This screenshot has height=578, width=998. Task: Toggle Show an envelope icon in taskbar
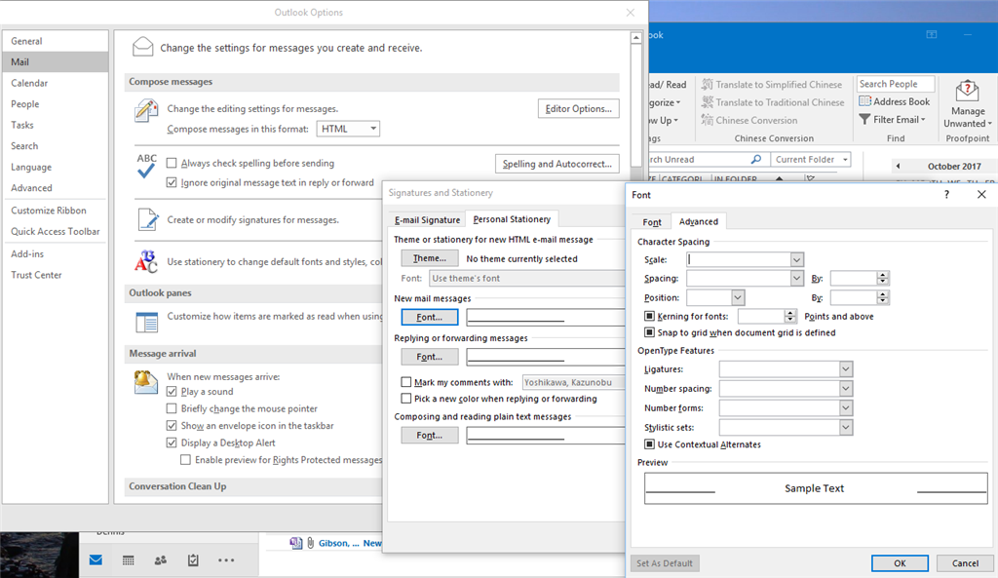point(172,425)
